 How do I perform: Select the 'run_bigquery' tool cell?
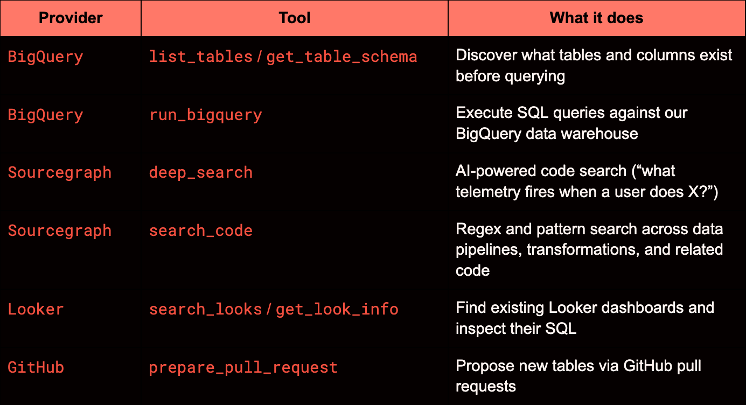pos(205,115)
